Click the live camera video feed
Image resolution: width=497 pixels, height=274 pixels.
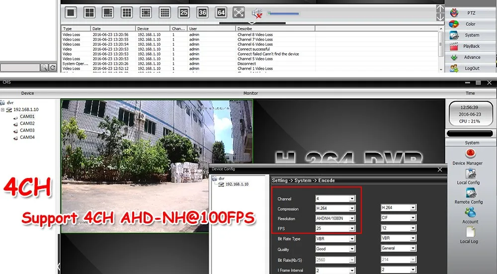157,166
